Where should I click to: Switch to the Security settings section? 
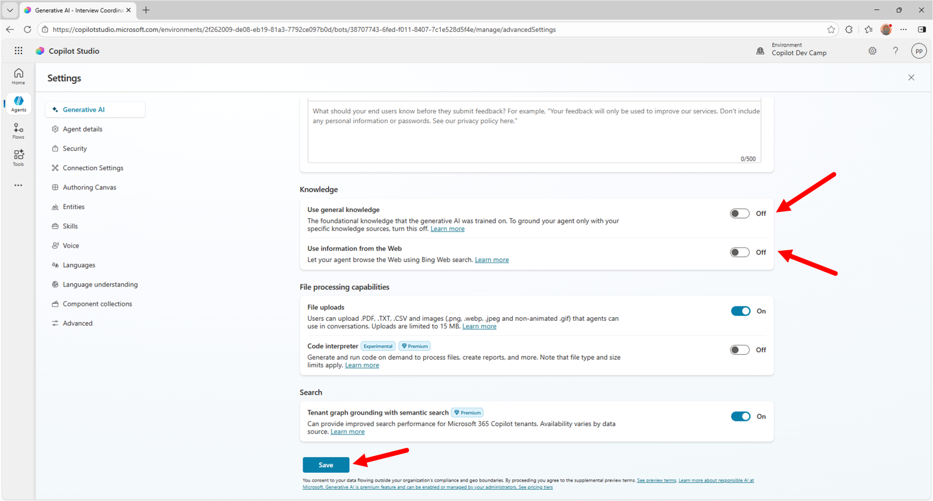[x=75, y=148]
